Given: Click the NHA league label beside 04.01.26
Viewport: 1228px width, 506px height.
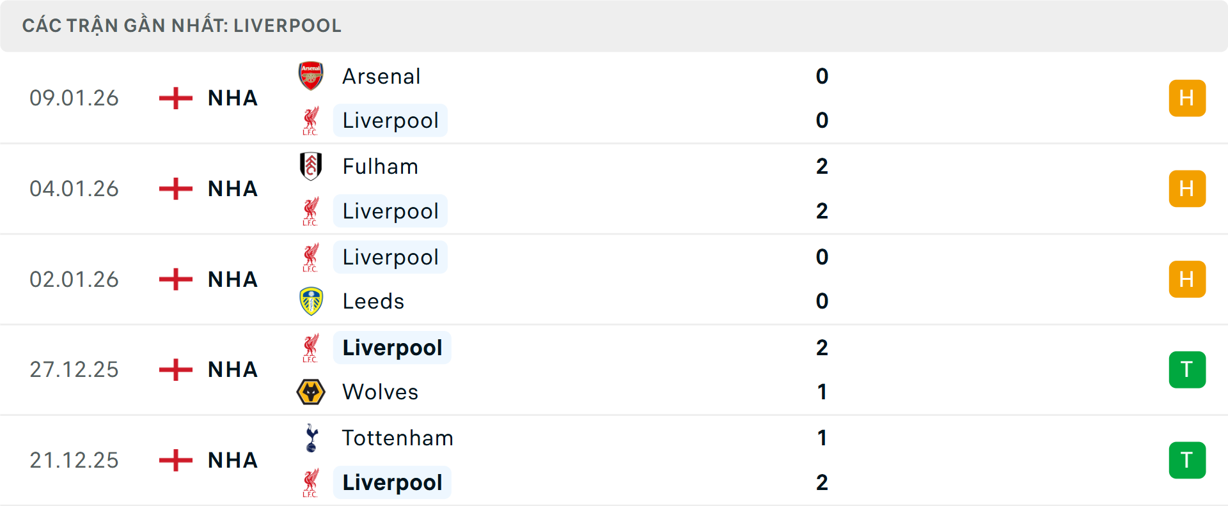Looking at the screenshot, I should pos(232,188).
